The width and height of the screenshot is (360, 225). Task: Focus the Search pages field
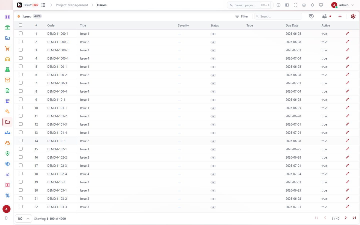(x=250, y=5)
